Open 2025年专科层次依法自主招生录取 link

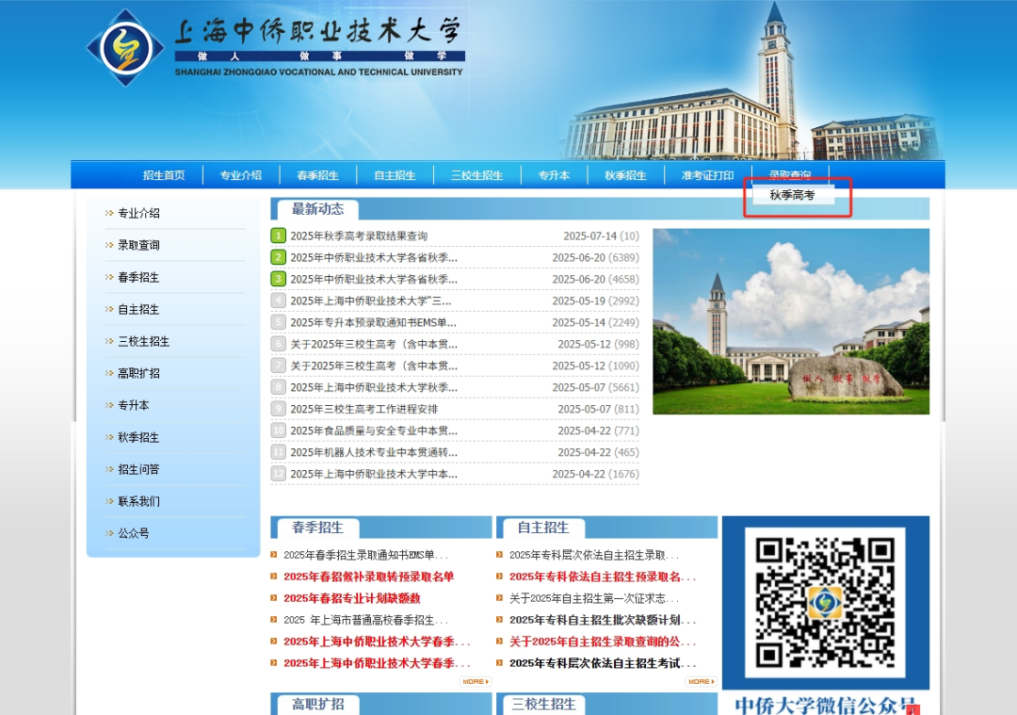pyautogui.click(x=594, y=555)
